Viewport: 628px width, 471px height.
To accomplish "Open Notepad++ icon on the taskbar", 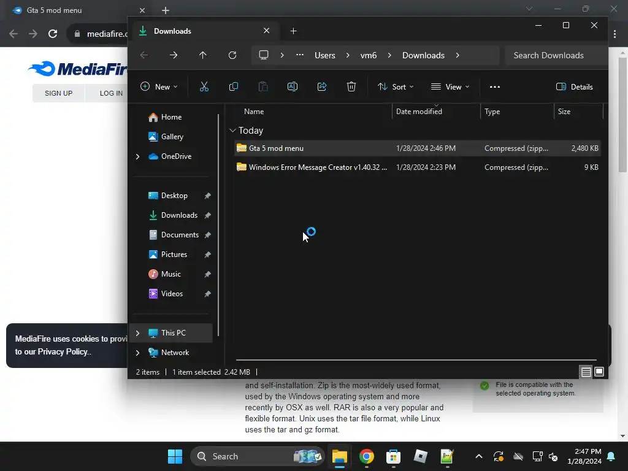I will 447,456.
